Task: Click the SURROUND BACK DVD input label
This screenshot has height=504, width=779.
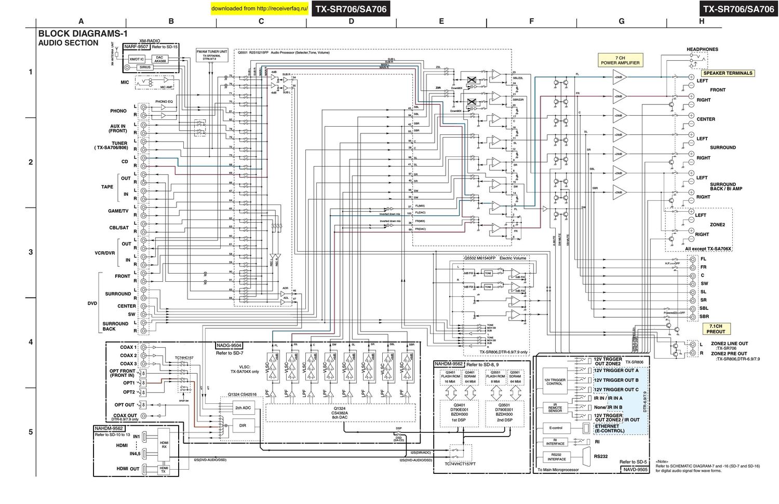Action: 115,326
